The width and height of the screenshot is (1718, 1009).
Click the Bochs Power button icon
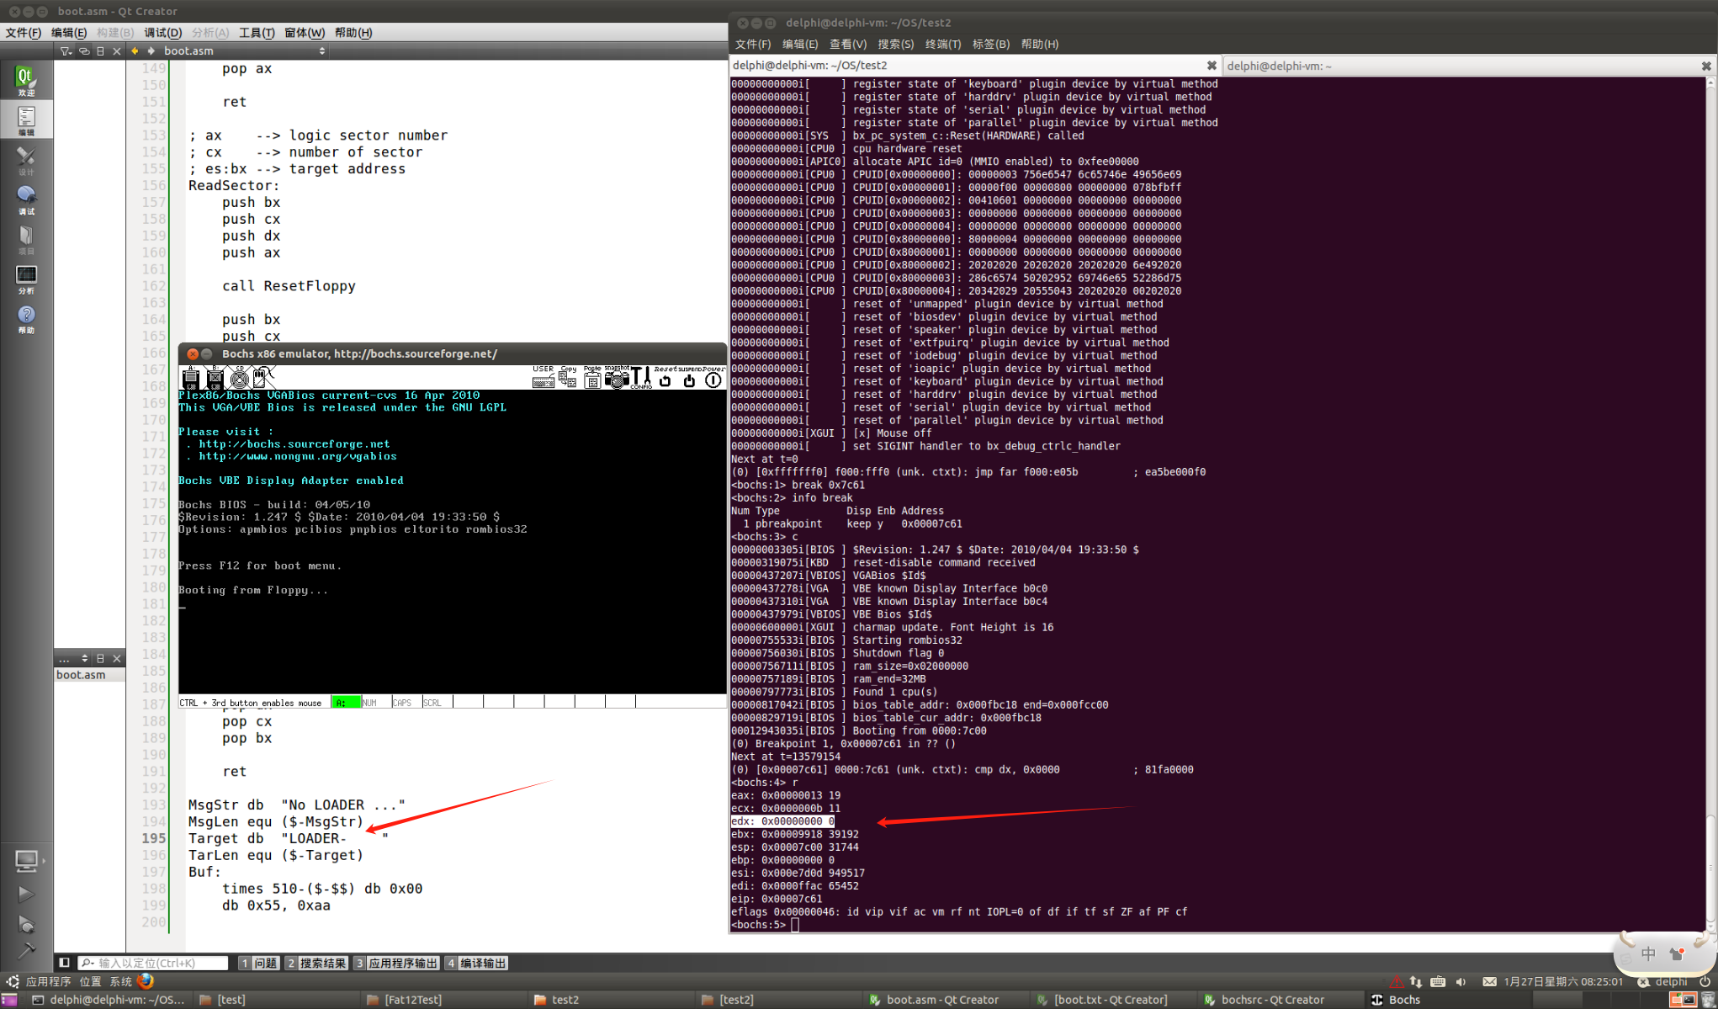tap(713, 380)
